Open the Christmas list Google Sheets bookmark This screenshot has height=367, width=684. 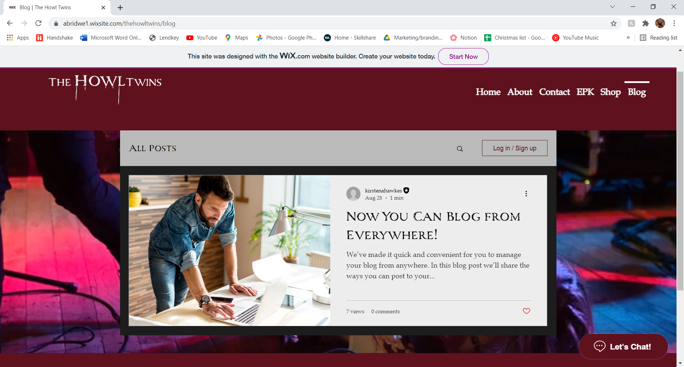tap(514, 38)
